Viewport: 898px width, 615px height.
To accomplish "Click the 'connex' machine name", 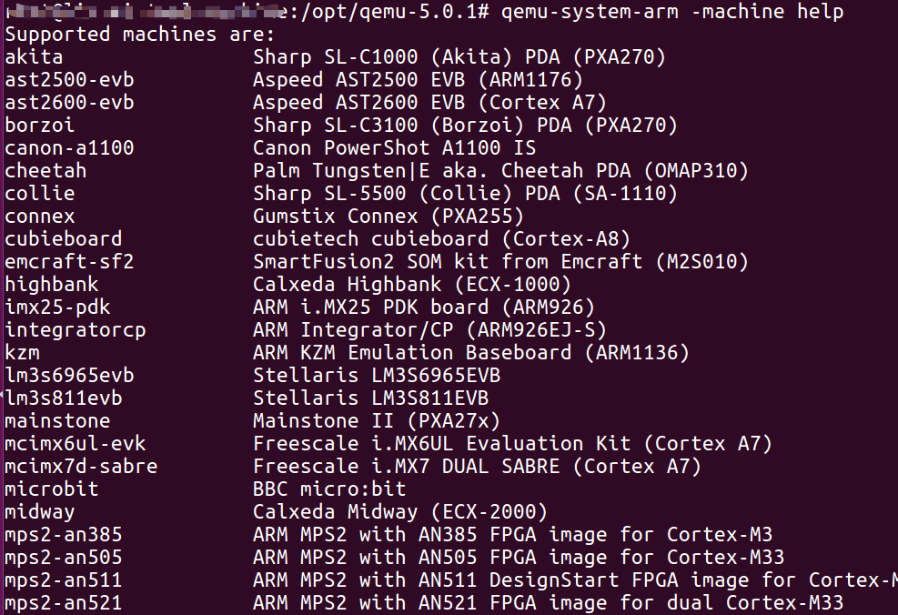I will [39, 217].
